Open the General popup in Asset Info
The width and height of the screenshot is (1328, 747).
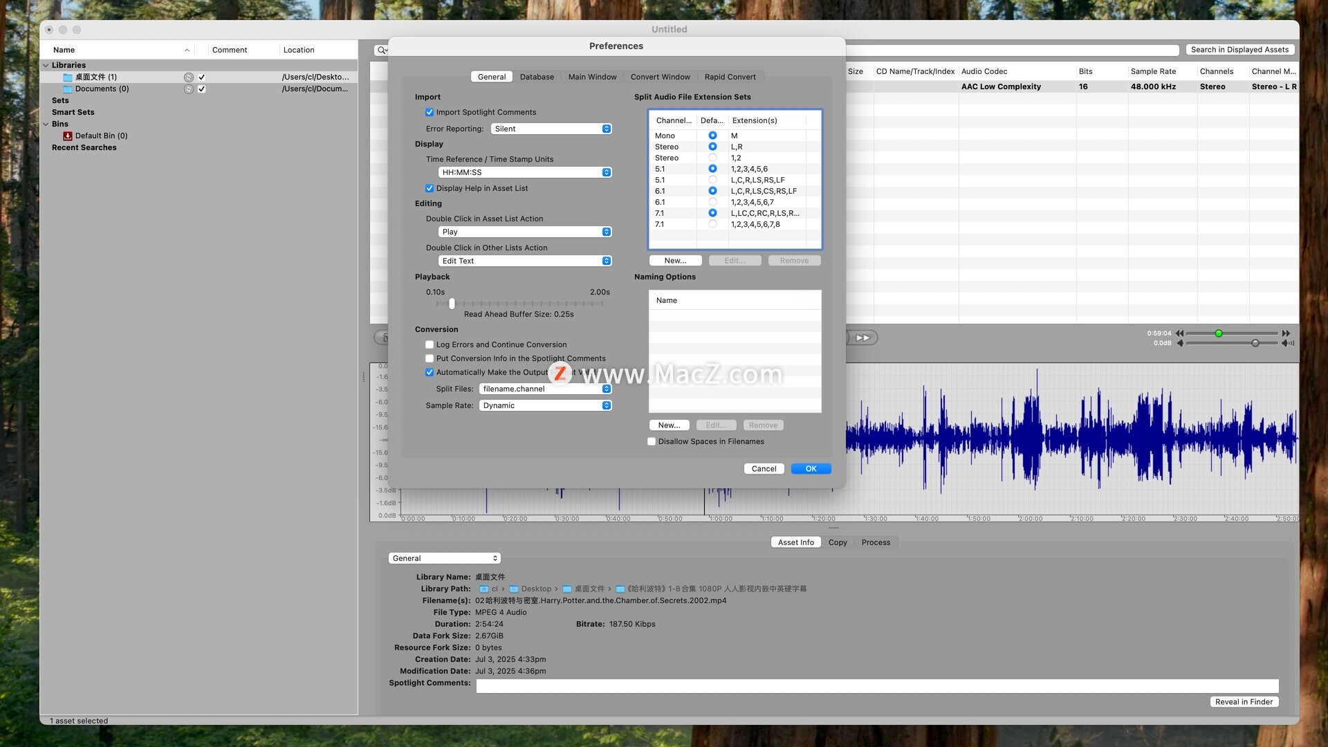click(x=444, y=559)
